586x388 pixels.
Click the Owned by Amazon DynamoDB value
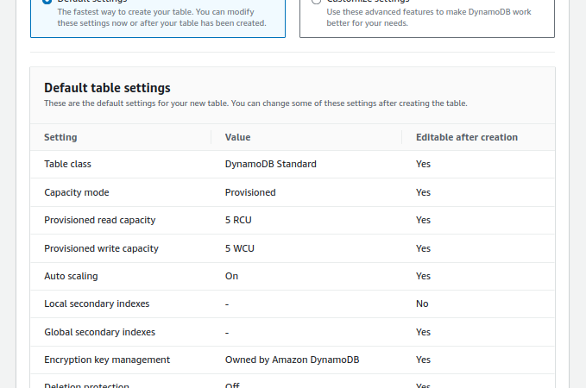click(293, 360)
